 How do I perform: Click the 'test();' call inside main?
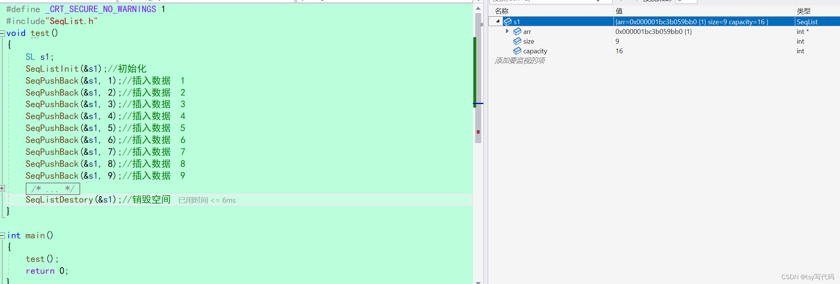42,259
